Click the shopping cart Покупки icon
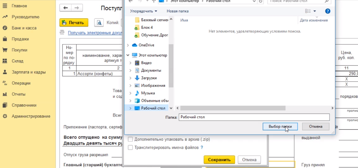358x168 pixels. 5,50
